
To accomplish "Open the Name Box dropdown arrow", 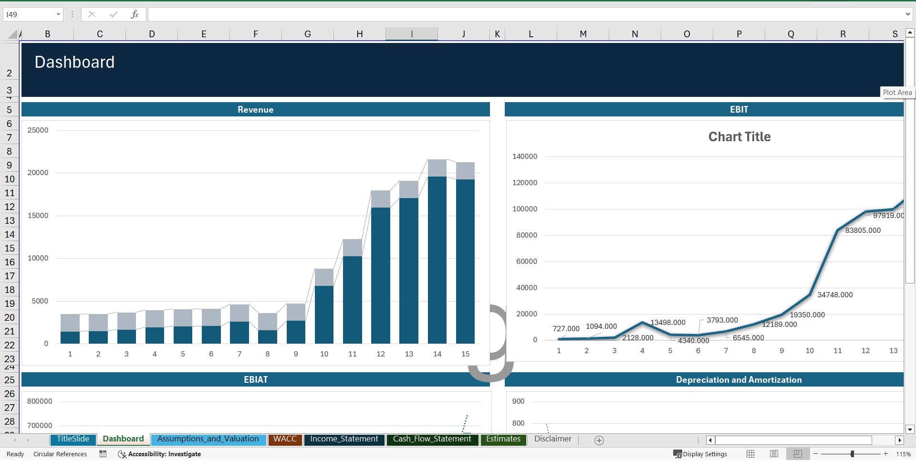I will (x=58, y=14).
